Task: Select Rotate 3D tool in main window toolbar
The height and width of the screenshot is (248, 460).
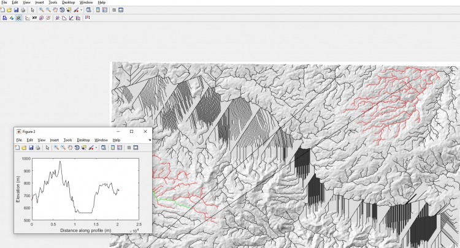Action: 62,10
